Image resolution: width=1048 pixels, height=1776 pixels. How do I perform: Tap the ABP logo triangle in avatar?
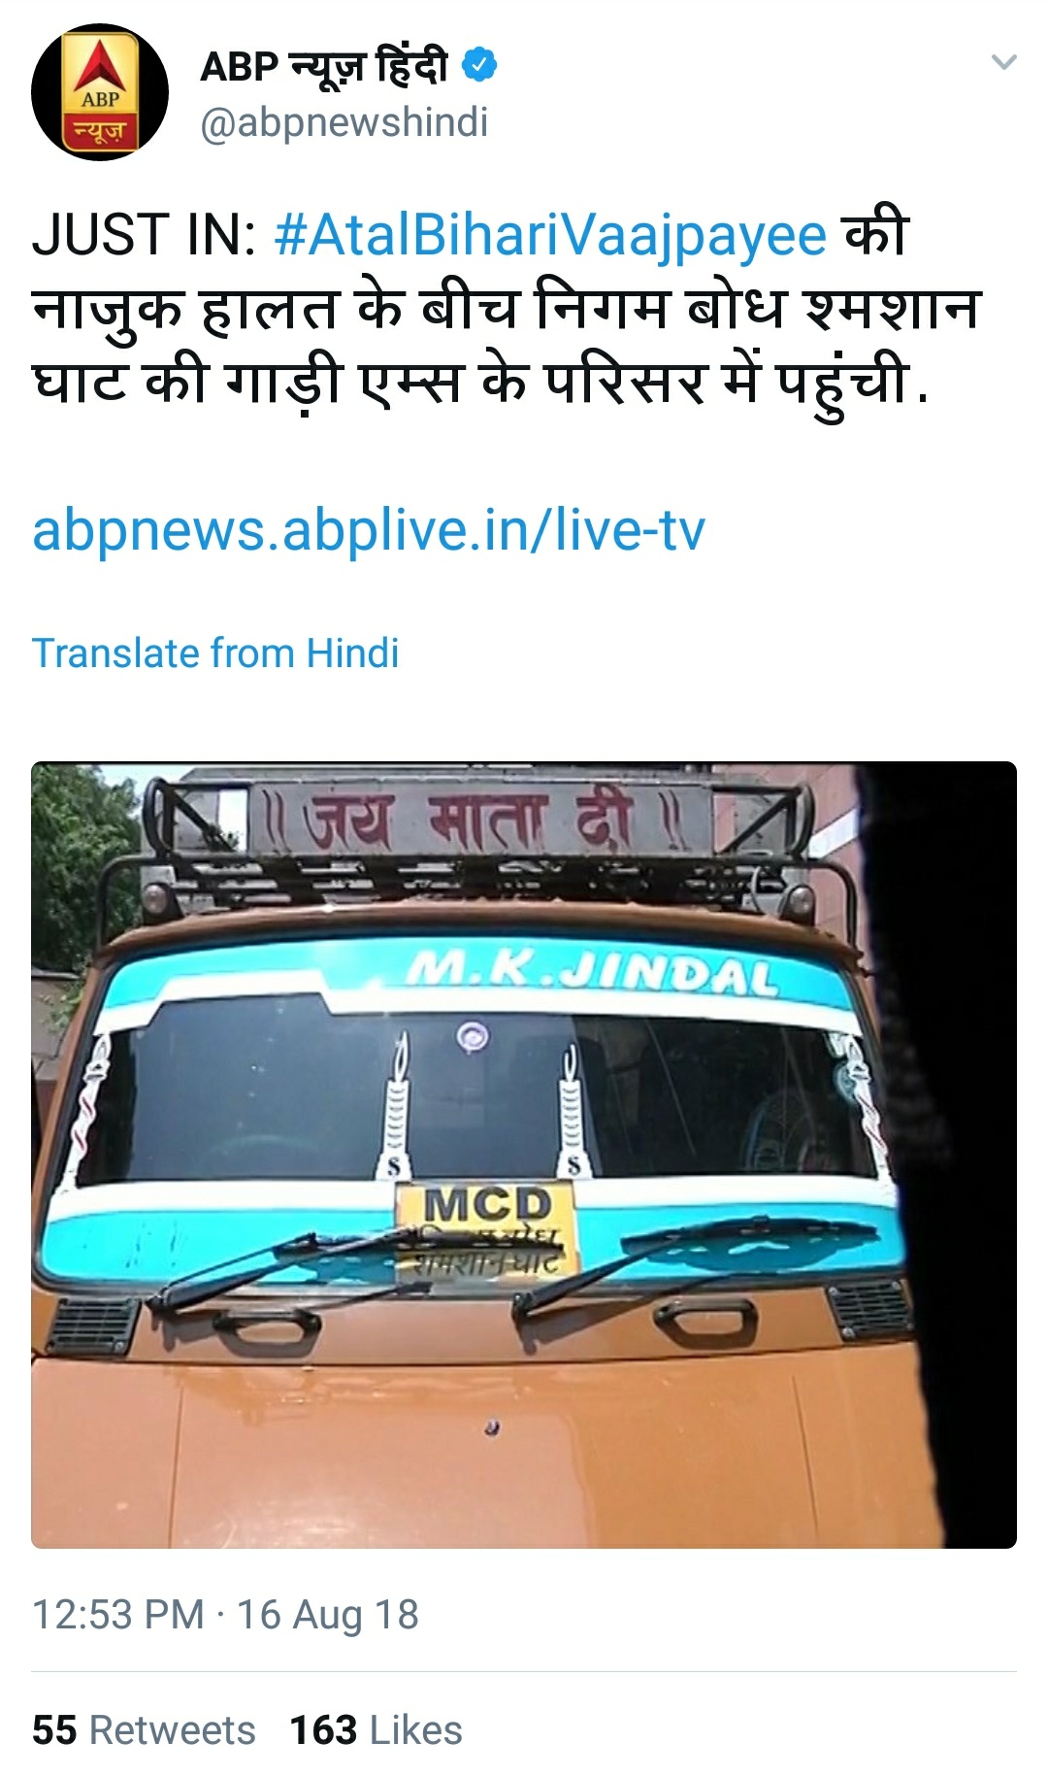(100, 66)
